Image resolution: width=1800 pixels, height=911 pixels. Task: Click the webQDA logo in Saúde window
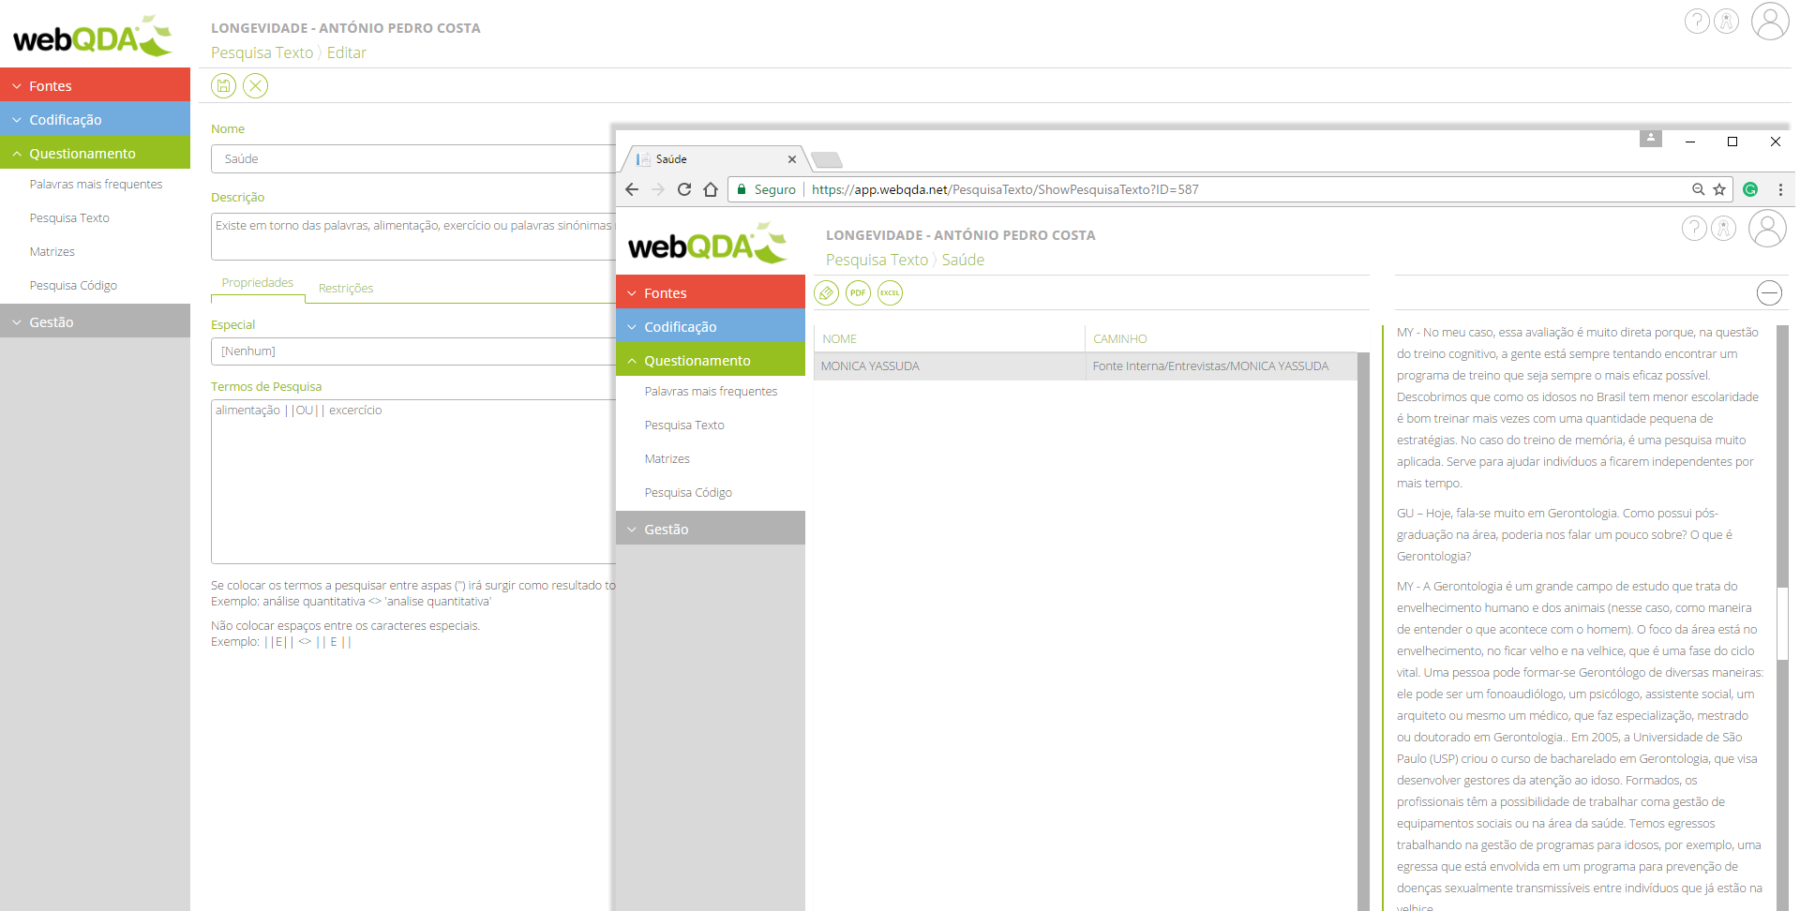coord(707,243)
